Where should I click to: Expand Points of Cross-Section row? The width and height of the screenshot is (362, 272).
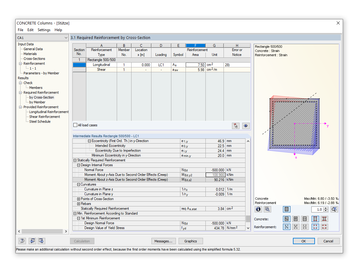coord(78,199)
